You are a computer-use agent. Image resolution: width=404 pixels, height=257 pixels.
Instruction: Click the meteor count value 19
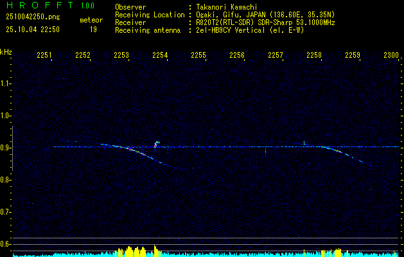point(93,30)
